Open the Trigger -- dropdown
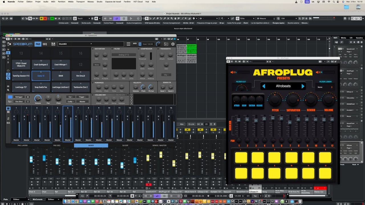Image resolution: width=365 pixels, height=205 pixels. pos(82,97)
